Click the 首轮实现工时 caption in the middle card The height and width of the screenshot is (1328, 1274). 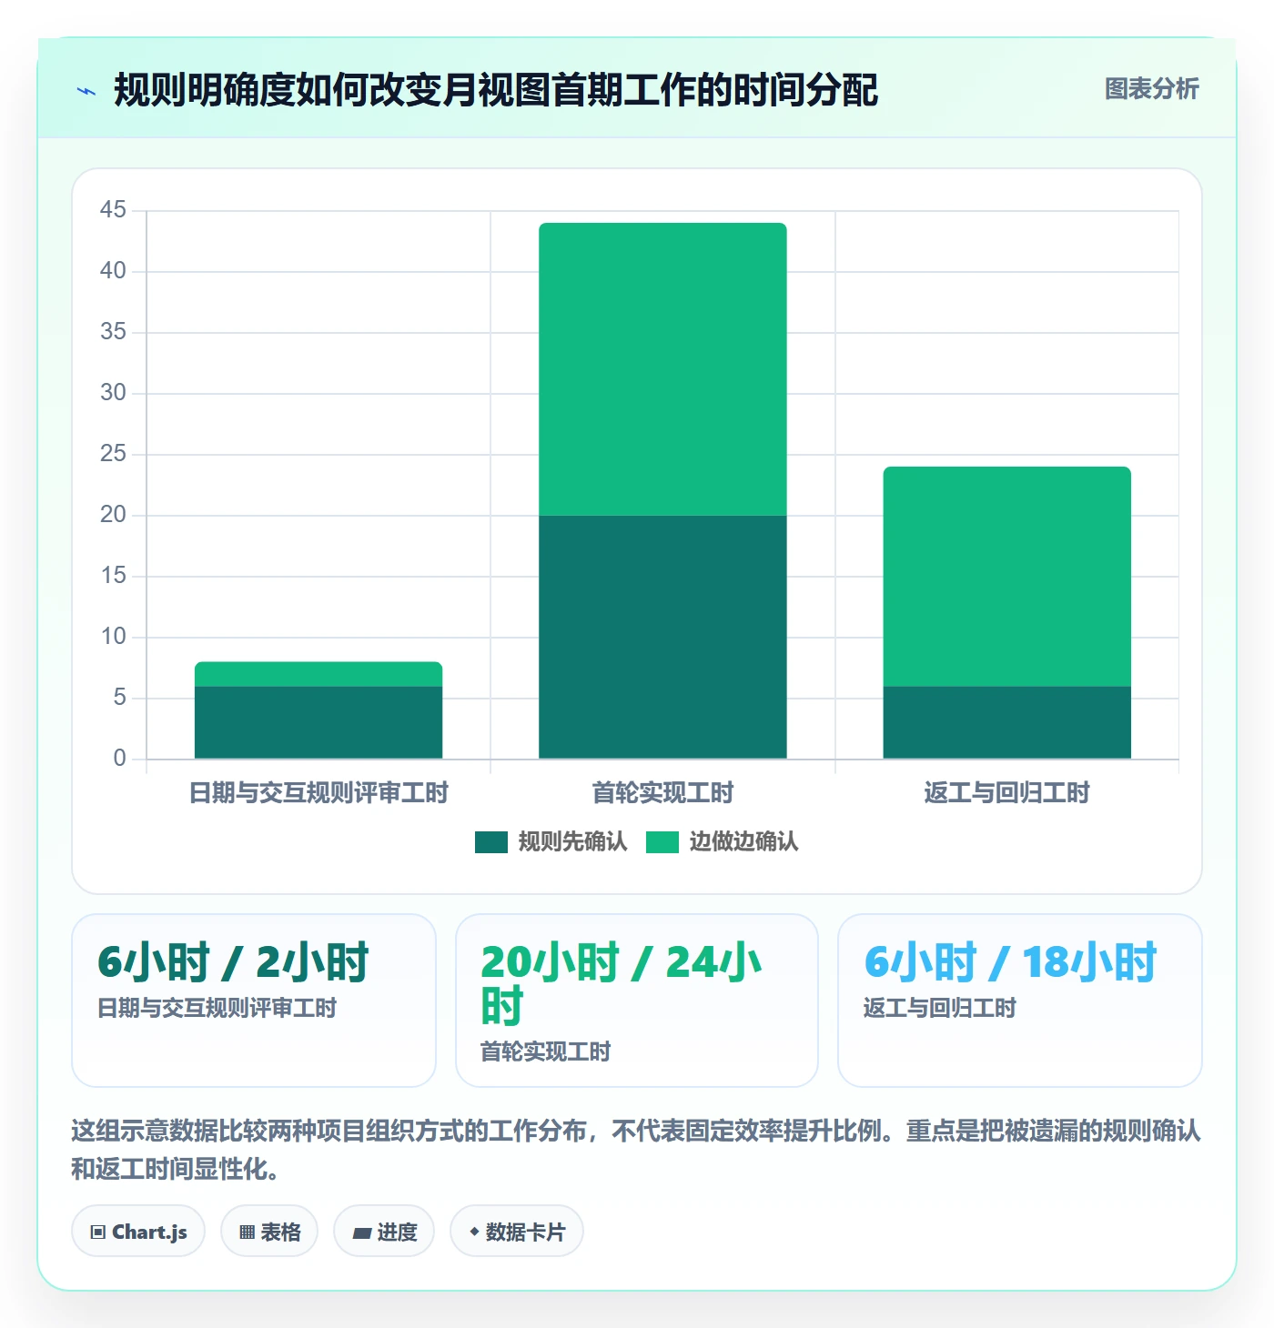pyautogui.click(x=545, y=1052)
